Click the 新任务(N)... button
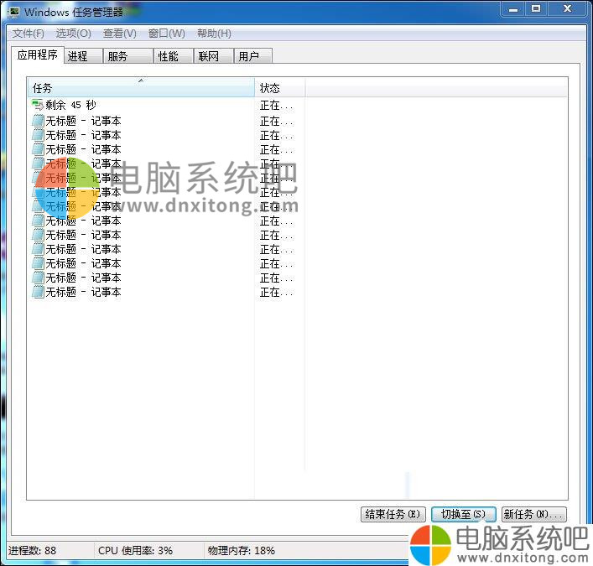593x566 pixels. coord(533,514)
